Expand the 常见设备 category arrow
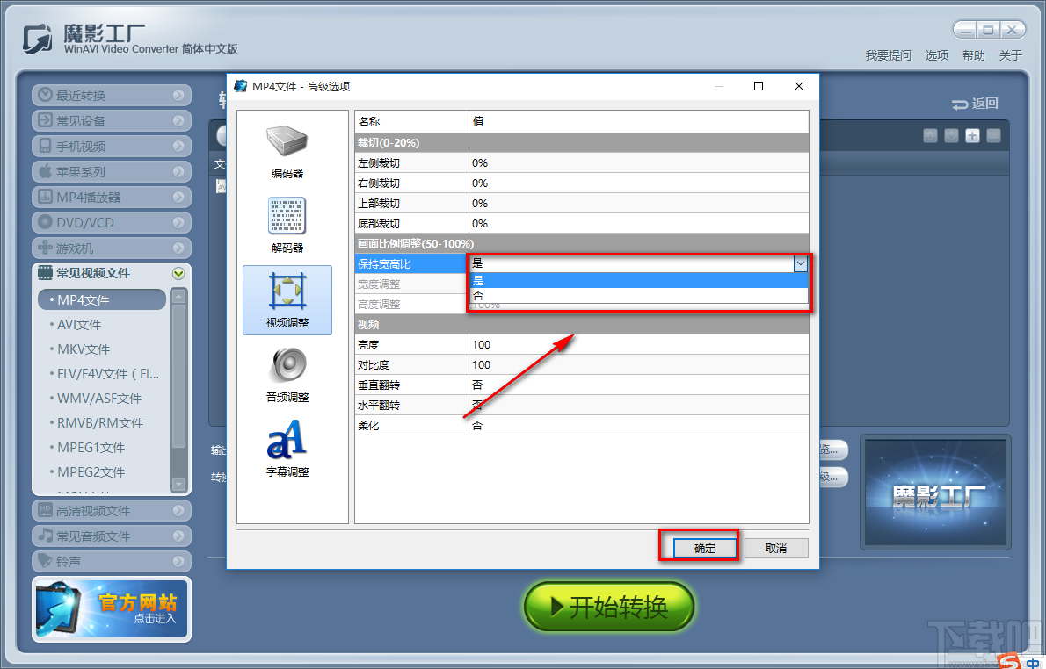The width and height of the screenshot is (1046, 669). pos(178,120)
